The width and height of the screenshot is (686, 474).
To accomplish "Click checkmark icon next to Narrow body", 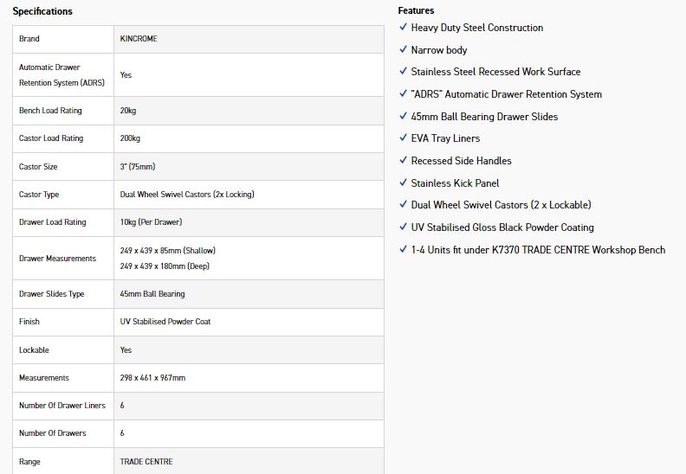I will point(403,49).
